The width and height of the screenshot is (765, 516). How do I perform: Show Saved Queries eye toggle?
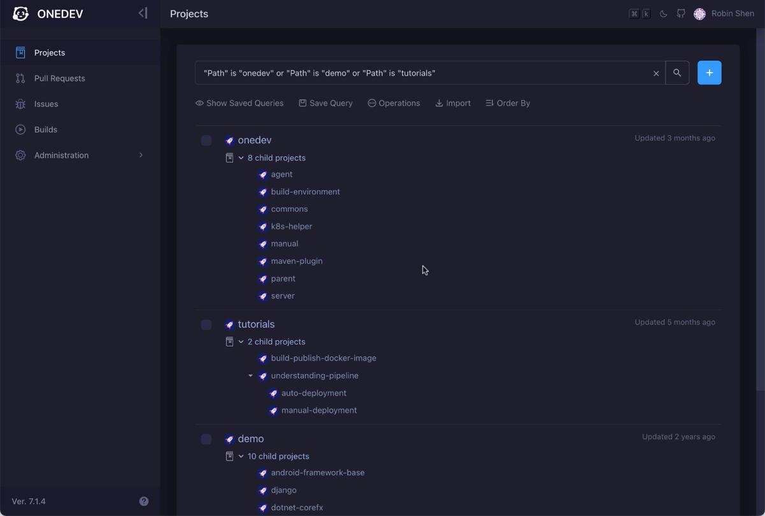(x=240, y=103)
